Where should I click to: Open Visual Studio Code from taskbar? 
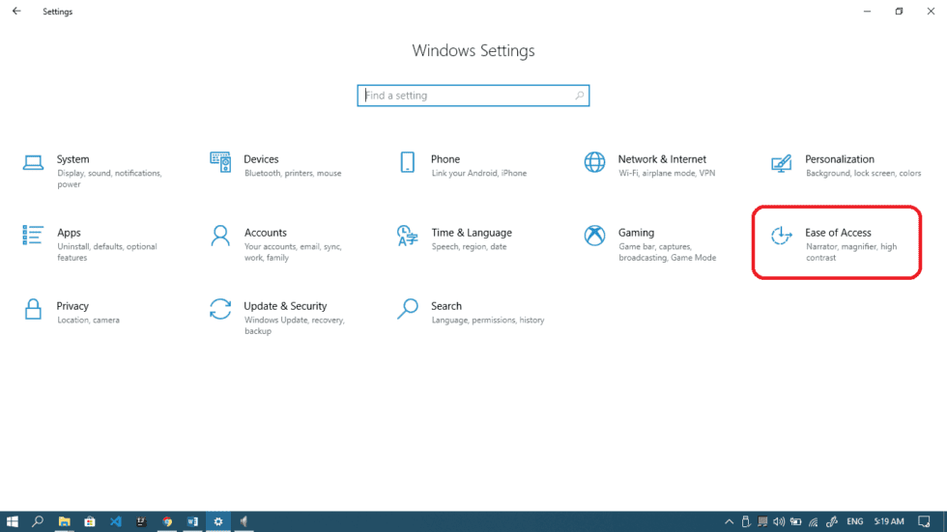[x=115, y=521]
